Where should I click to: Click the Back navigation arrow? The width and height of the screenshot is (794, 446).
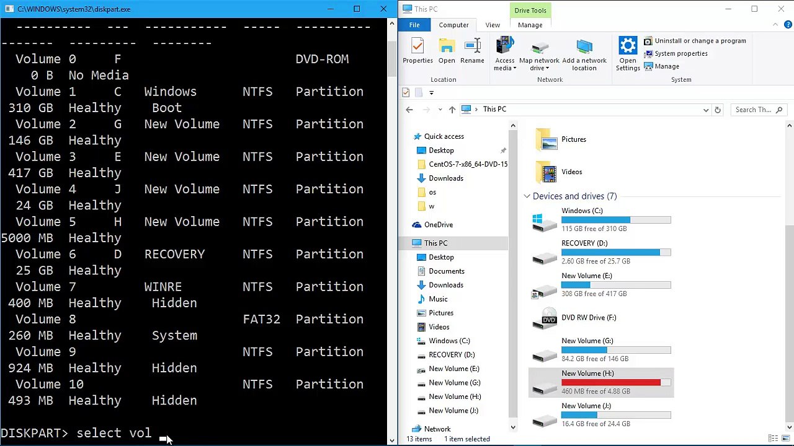[409, 110]
